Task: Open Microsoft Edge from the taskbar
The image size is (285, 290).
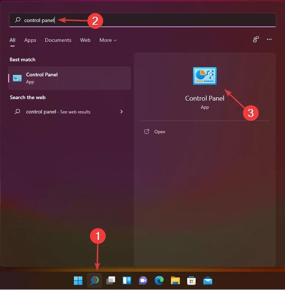Action: 159,280
